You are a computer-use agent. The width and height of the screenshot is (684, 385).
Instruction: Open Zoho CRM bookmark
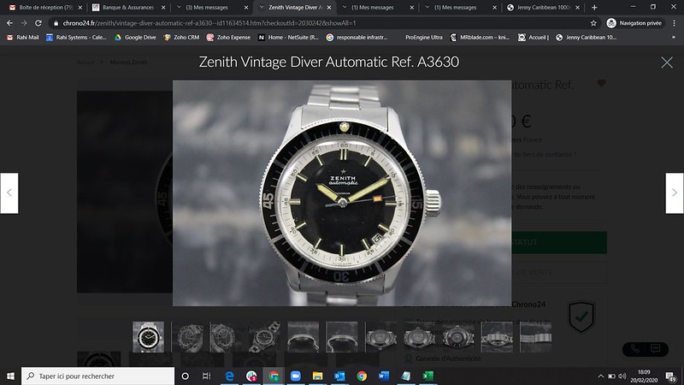[181, 38]
